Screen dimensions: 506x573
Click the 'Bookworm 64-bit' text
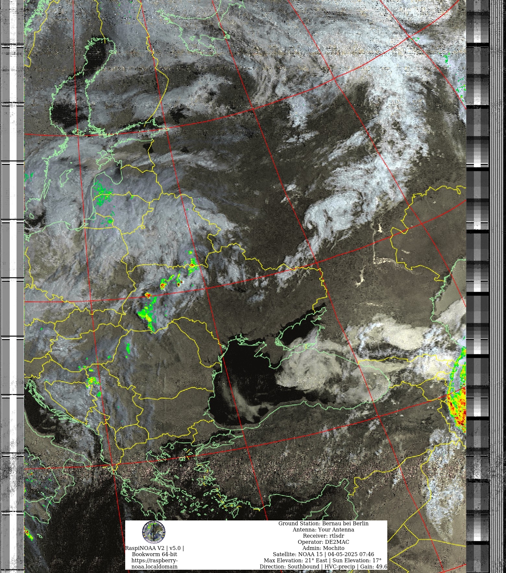coord(154,554)
